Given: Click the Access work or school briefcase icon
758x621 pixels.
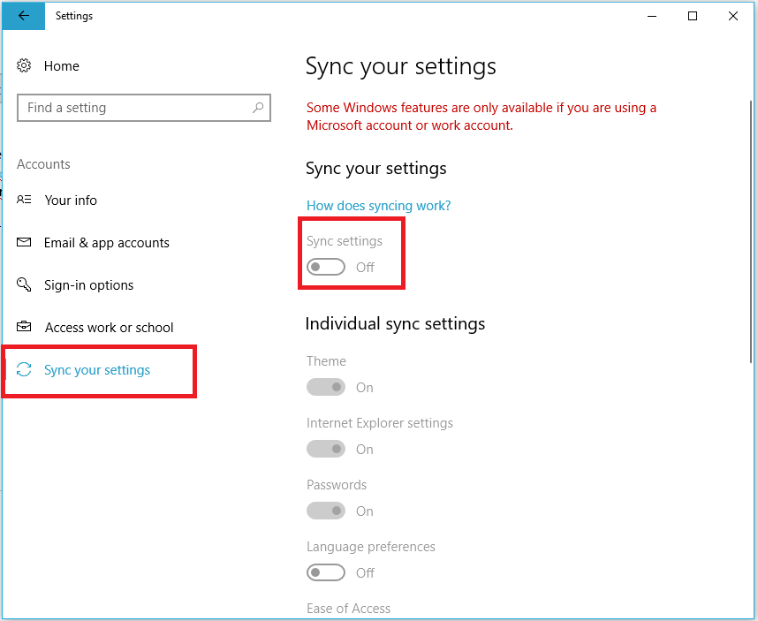Looking at the screenshot, I should [24, 327].
